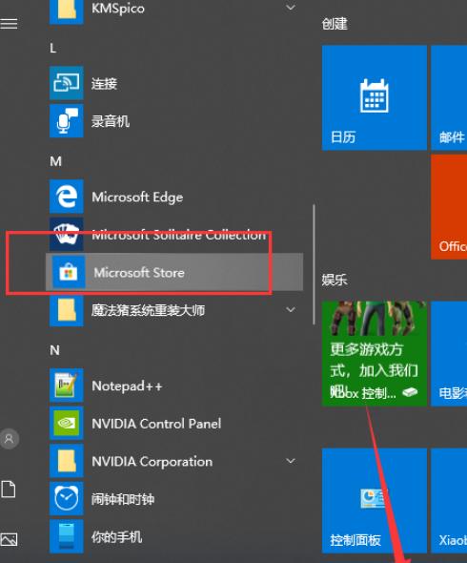The image size is (467, 563).
Task: Expand the NVIDIA Corporation folder chevron
Action: [291, 460]
